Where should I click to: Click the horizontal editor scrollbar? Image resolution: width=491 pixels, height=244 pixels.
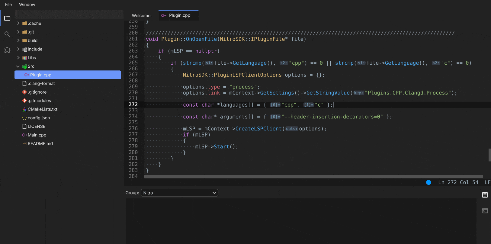[x=313, y=177]
